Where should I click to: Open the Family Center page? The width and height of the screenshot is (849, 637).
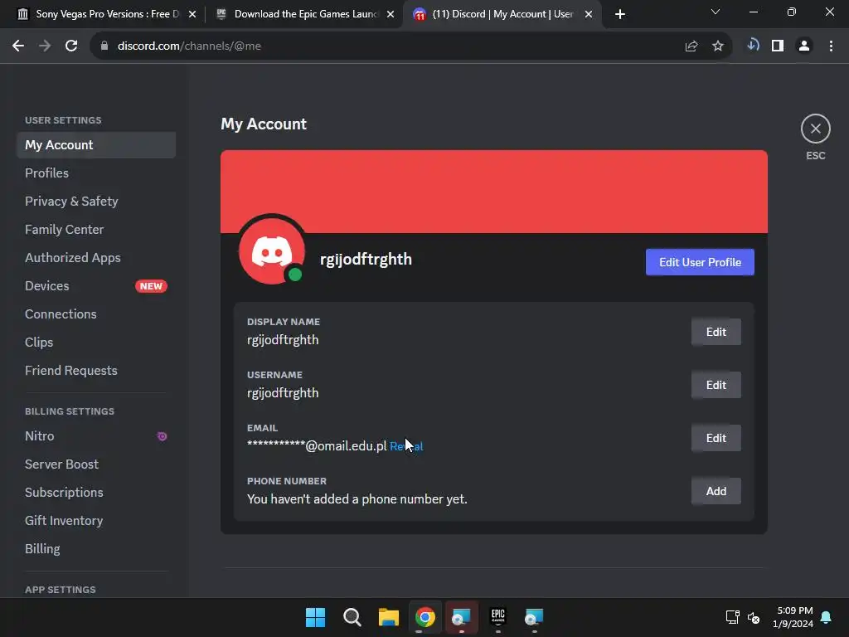pyautogui.click(x=96, y=229)
